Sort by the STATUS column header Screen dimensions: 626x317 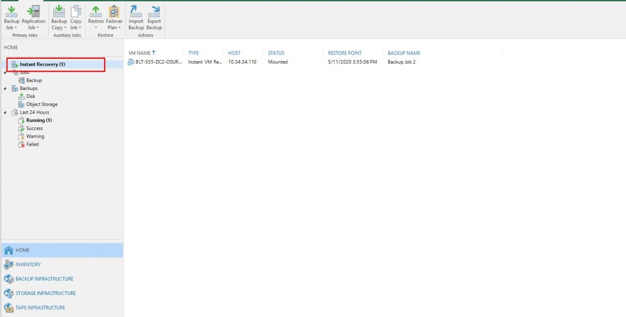point(276,53)
